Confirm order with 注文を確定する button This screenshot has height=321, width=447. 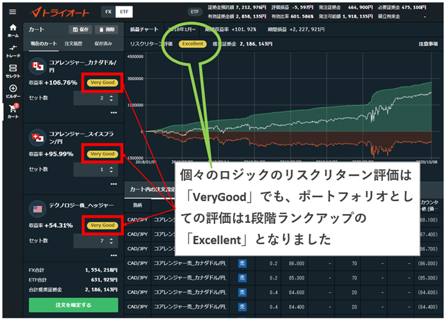(x=73, y=305)
